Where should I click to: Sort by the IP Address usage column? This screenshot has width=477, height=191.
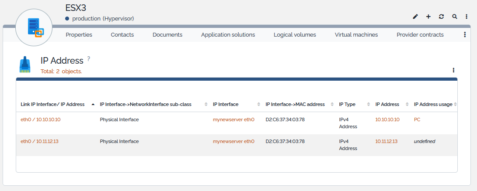pos(434,105)
